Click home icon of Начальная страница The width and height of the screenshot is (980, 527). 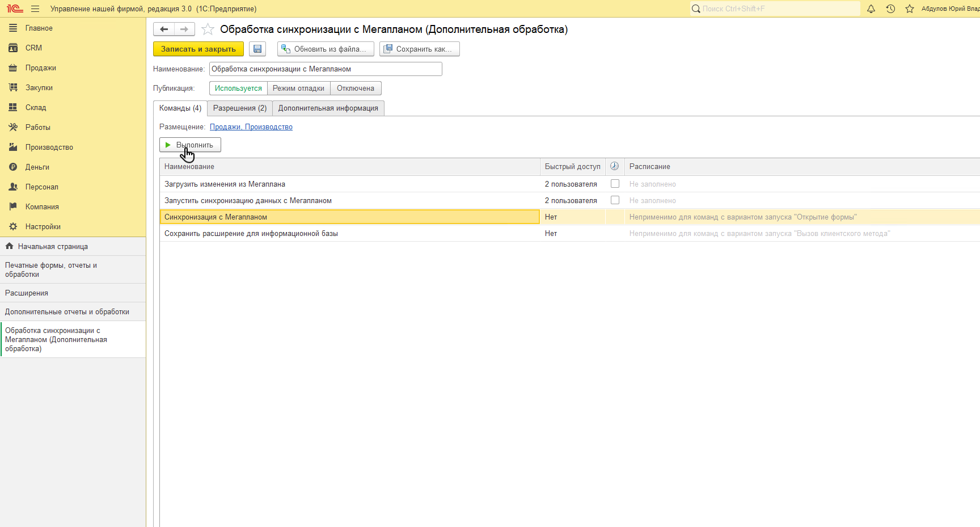[x=9, y=246]
